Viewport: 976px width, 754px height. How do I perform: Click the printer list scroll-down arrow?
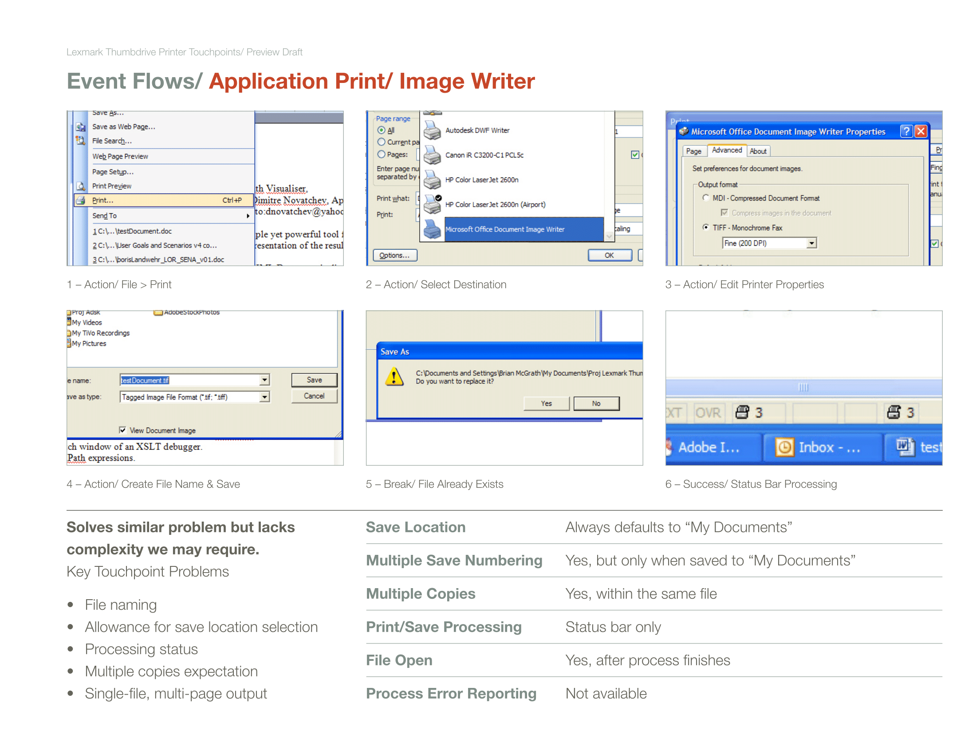click(609, 236)
